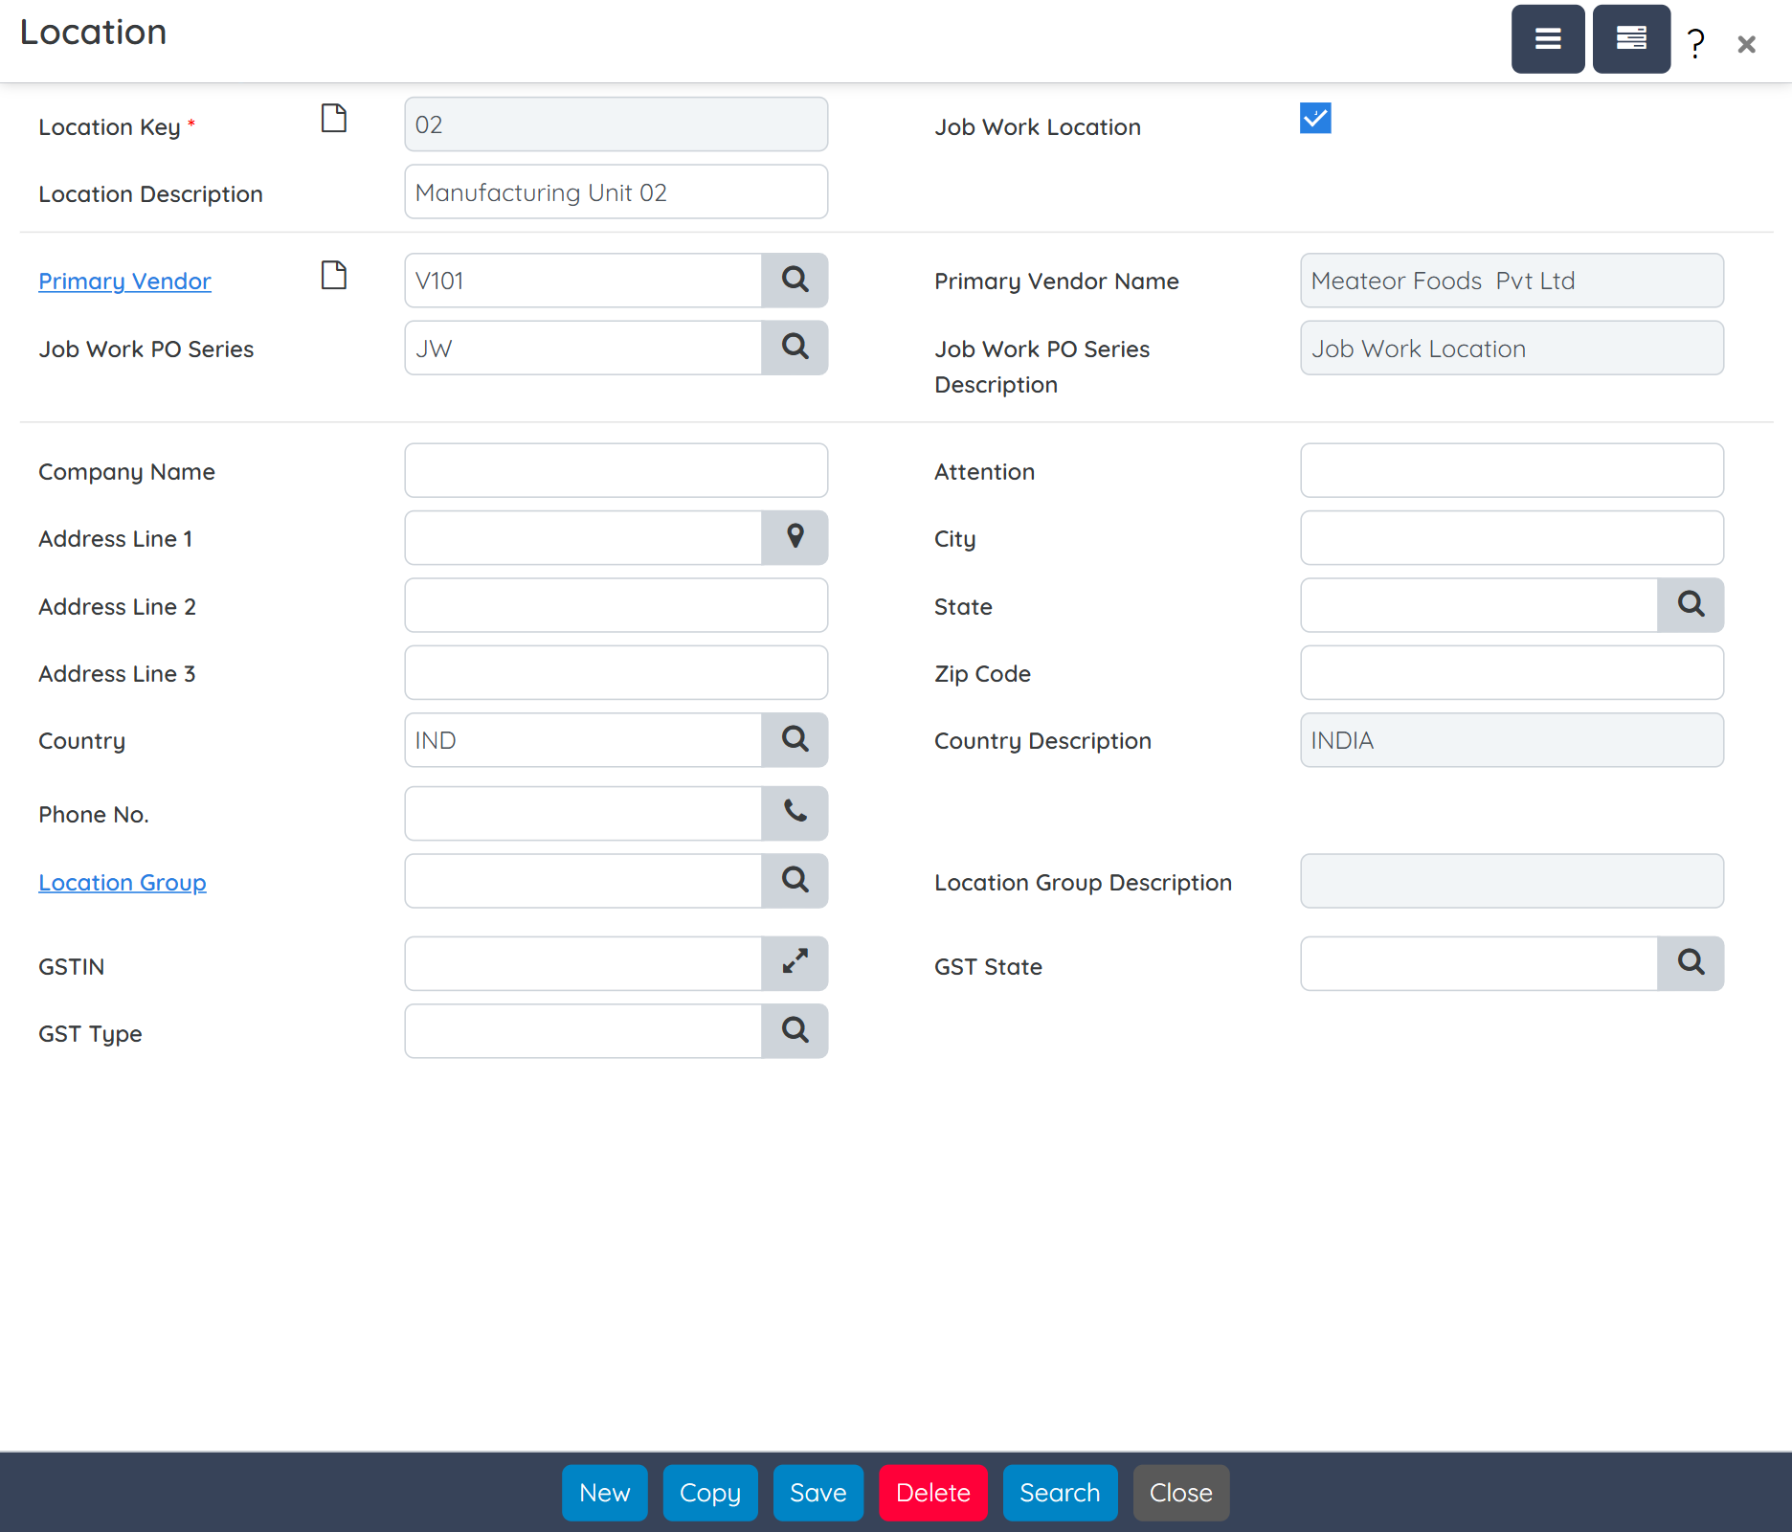Image resolution: width=1792 pixels, height=1532 pixels.
Task: Click the Location Group Description field
Action: [x=1512, y=881]
